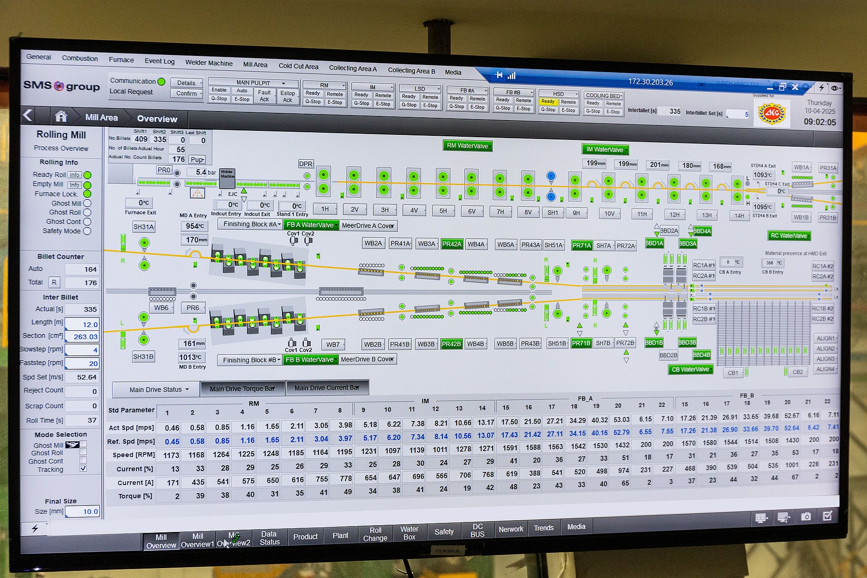Enable the Ghost Roll mode checkbox
The height and width of the screenshot is (578, 867).
[83, 452]
